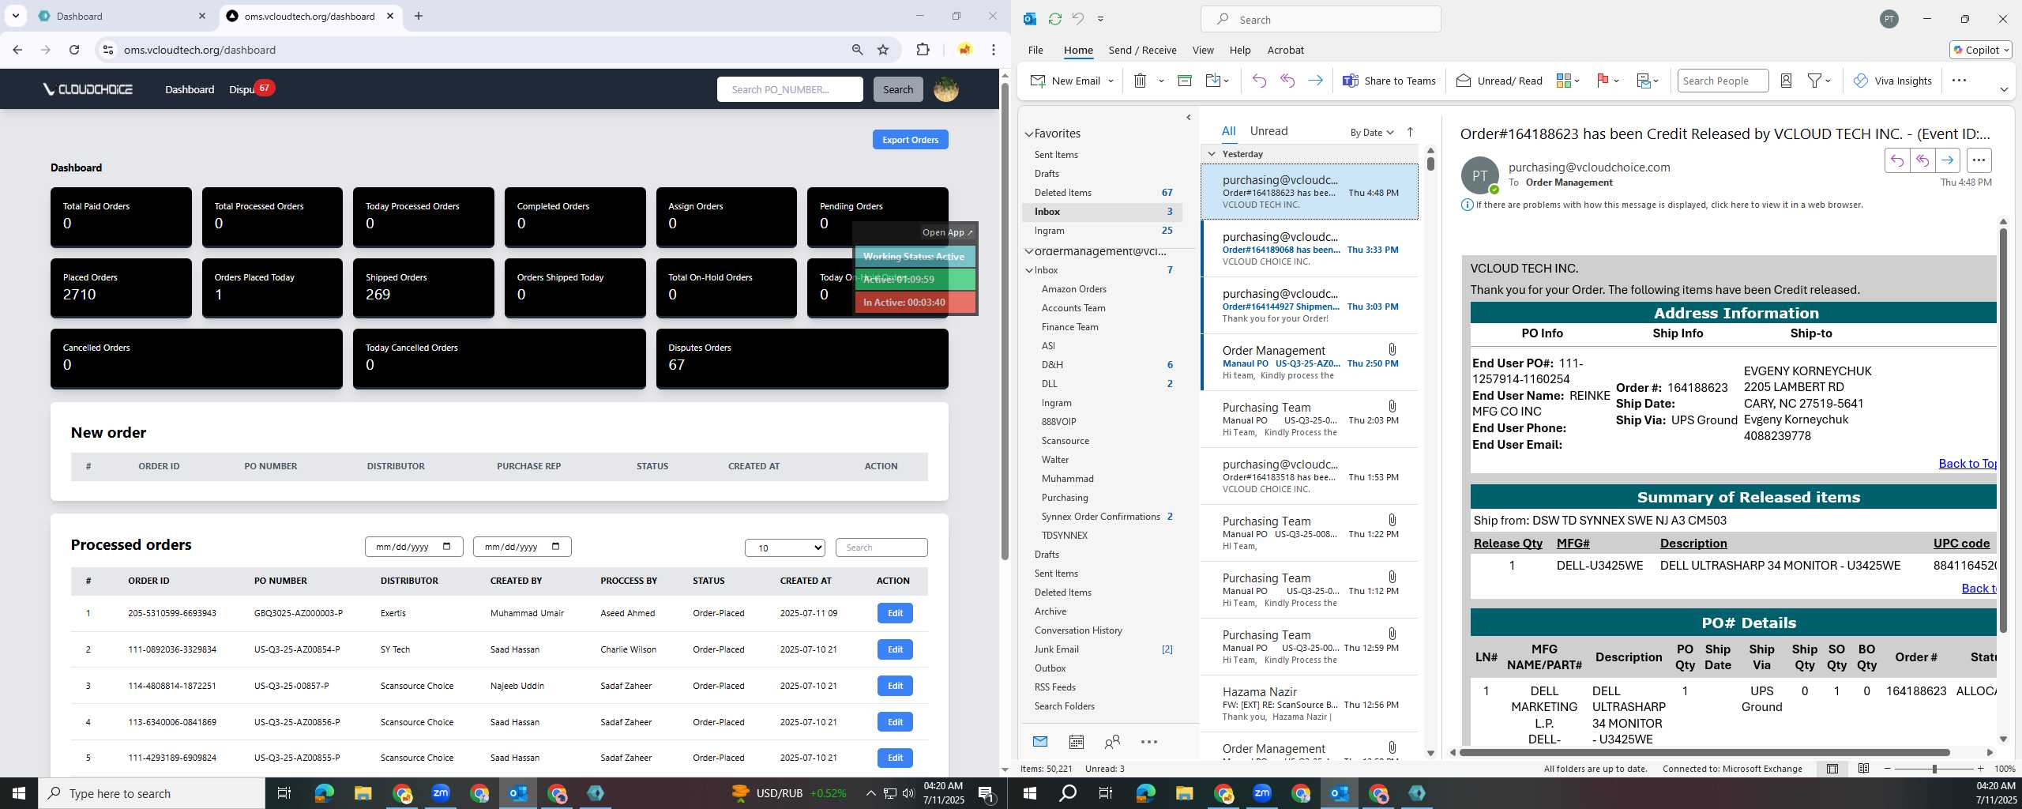Screen dimensions: 2022x809
Task: Open the Address Book icon
Action: [1786, 81]
